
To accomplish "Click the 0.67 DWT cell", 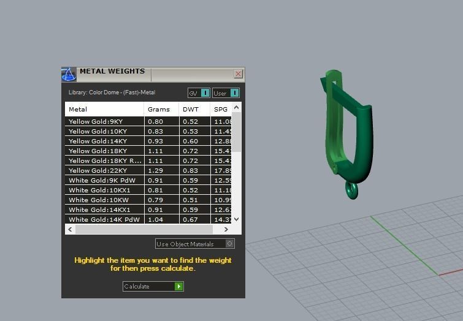I will point(195,219).
